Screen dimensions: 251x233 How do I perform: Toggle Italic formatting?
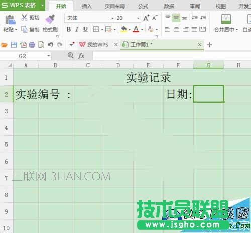click(x=77, y=29)
